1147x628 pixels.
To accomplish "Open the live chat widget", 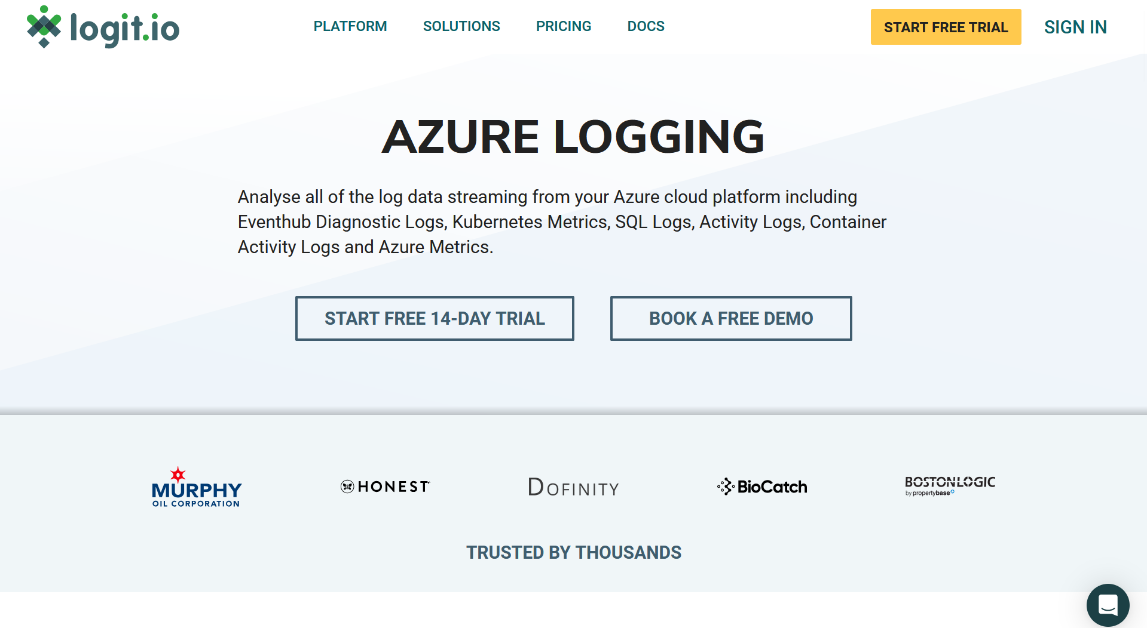I will pos(1108,605).
